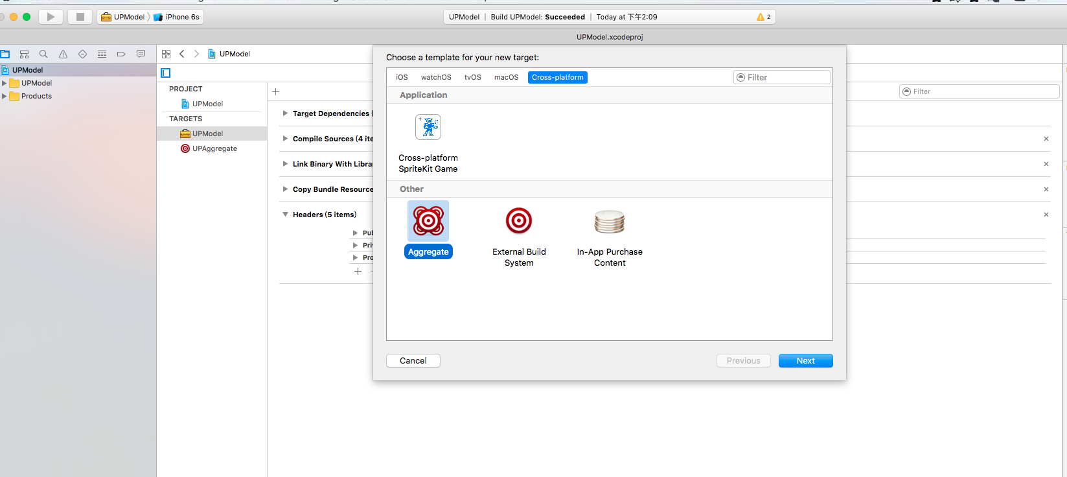Choose the In-App Purchase Content template
Viewport: 1067px width, 477px height.
point(610,222)
